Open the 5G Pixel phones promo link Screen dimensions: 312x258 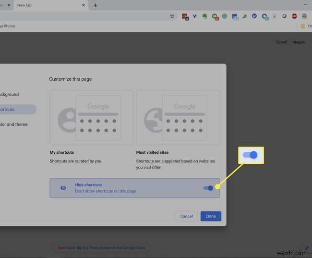[x=101, y=248]
